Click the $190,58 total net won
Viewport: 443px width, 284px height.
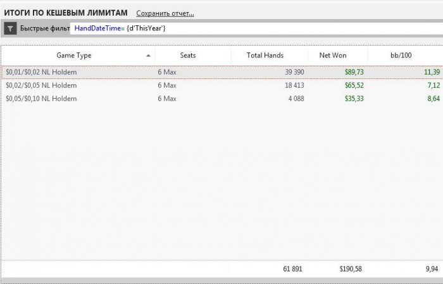coord(351,269)
